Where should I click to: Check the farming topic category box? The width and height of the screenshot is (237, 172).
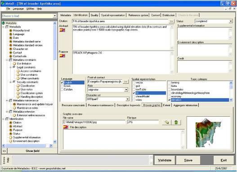[169, 82]
